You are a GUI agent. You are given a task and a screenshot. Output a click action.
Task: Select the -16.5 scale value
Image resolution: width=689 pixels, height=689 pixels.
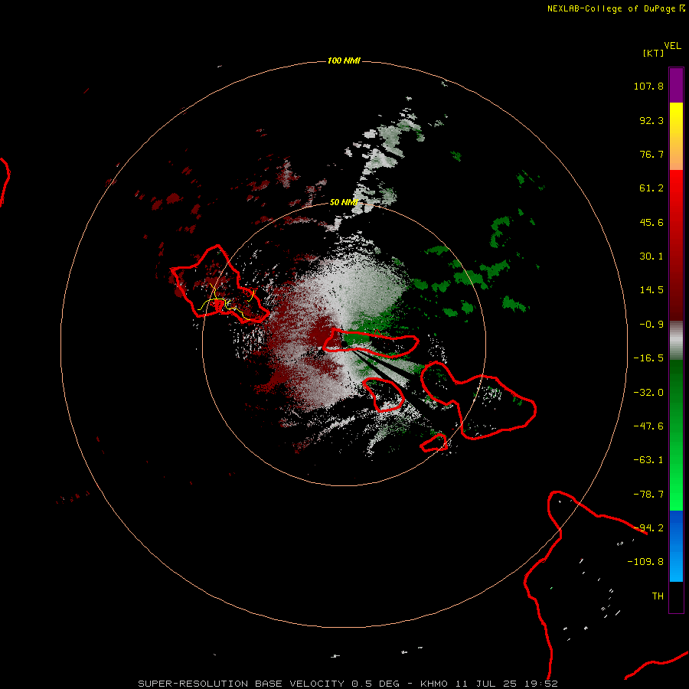[648, 358]
